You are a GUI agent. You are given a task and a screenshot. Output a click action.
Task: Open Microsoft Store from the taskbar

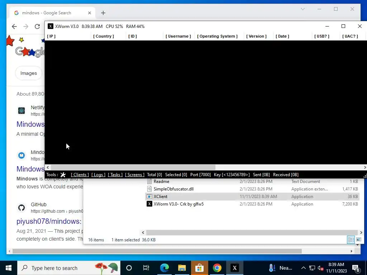click(199, 268)
